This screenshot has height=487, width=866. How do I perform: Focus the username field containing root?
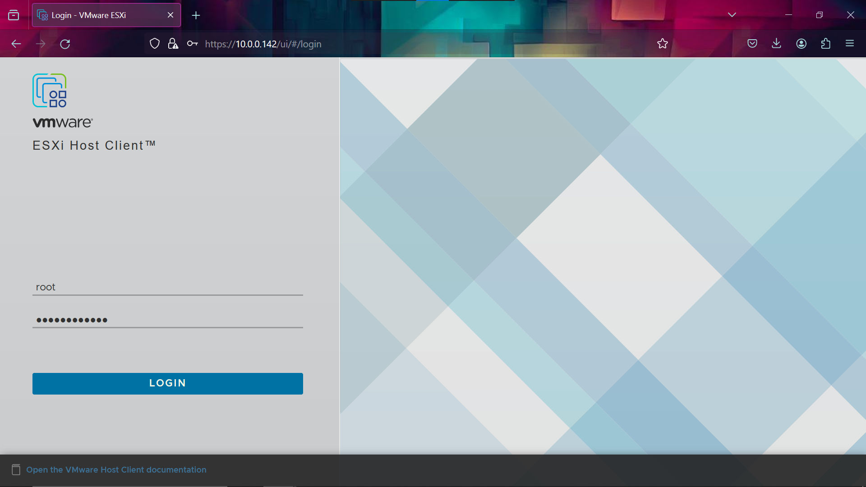tap(167, 287)
